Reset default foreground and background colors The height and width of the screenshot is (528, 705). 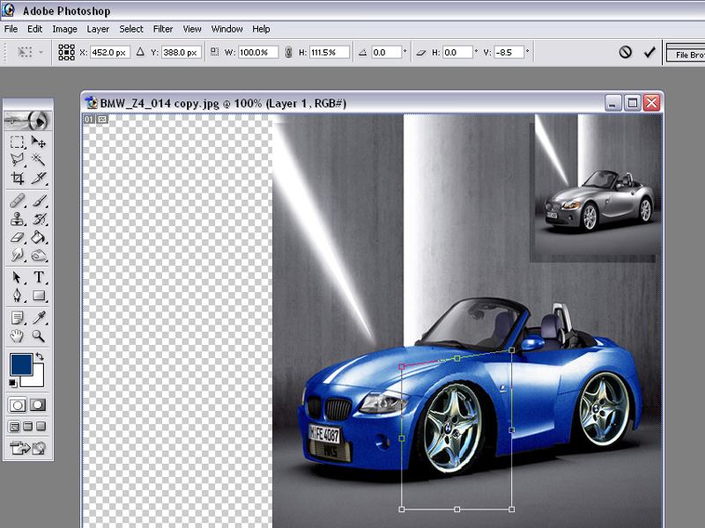tap(12, 383)
